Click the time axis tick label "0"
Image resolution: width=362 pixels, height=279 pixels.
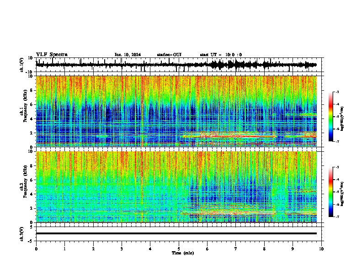[36, 249]
